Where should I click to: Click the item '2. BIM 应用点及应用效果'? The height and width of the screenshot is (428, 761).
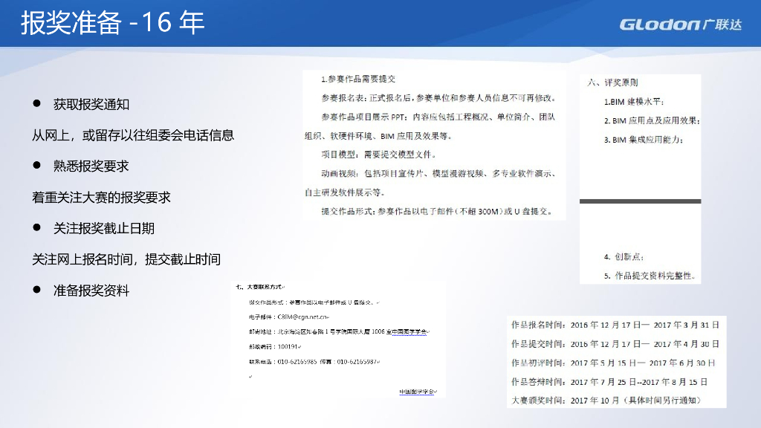(652, 121)
